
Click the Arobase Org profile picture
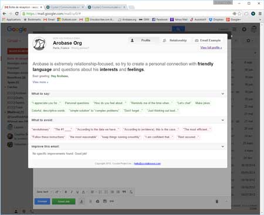(x=39, y=44)
